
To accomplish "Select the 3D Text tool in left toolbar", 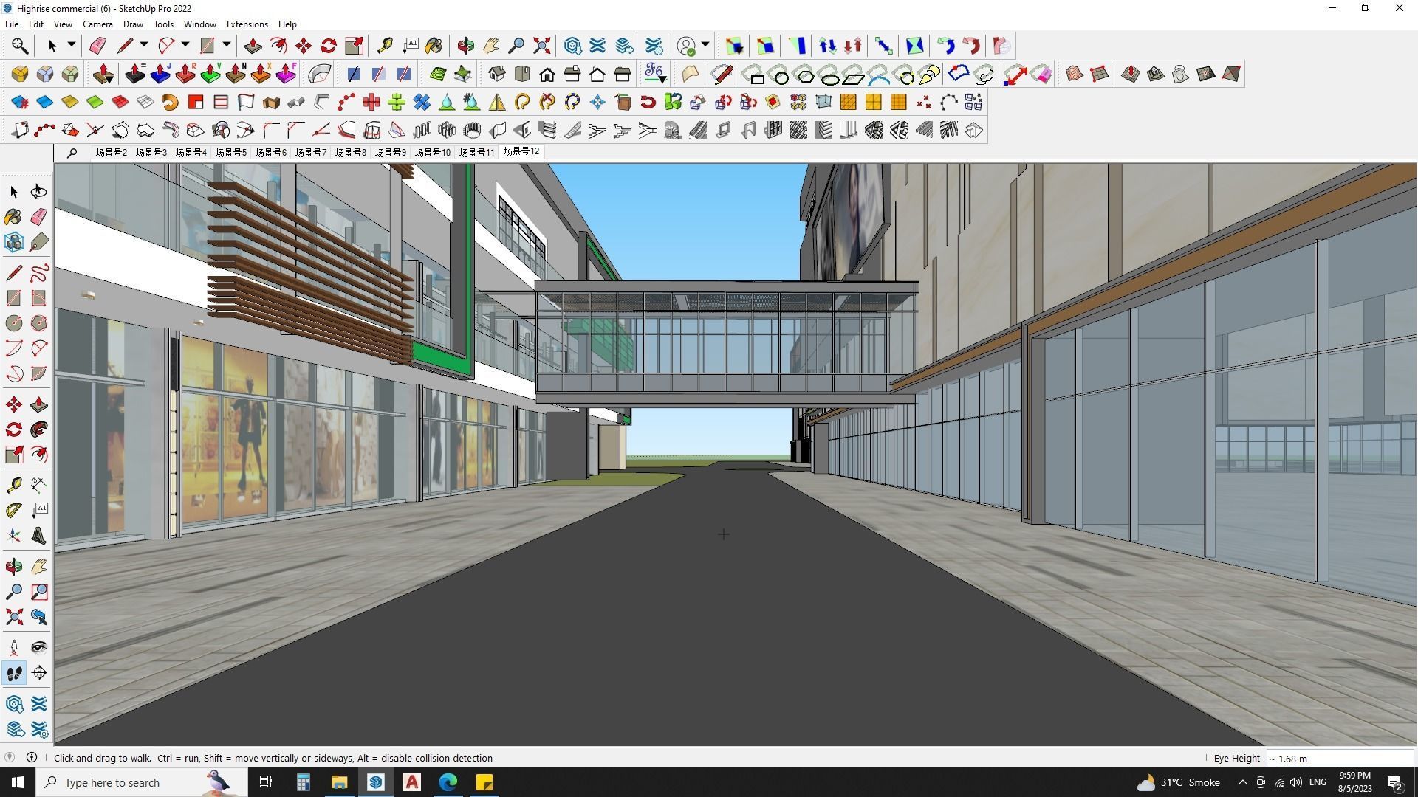I will pyautogui.click(x=39, y=535).
